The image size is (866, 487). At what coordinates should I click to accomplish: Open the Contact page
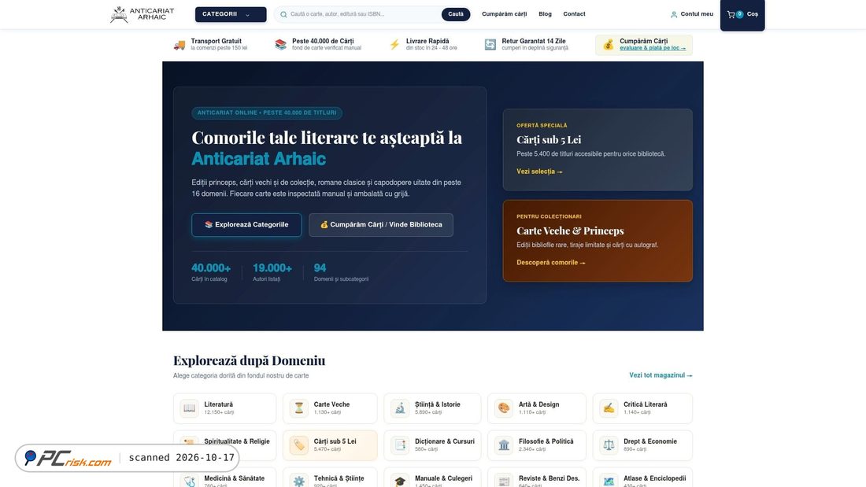pyautogui.click(x=575, y=14)
